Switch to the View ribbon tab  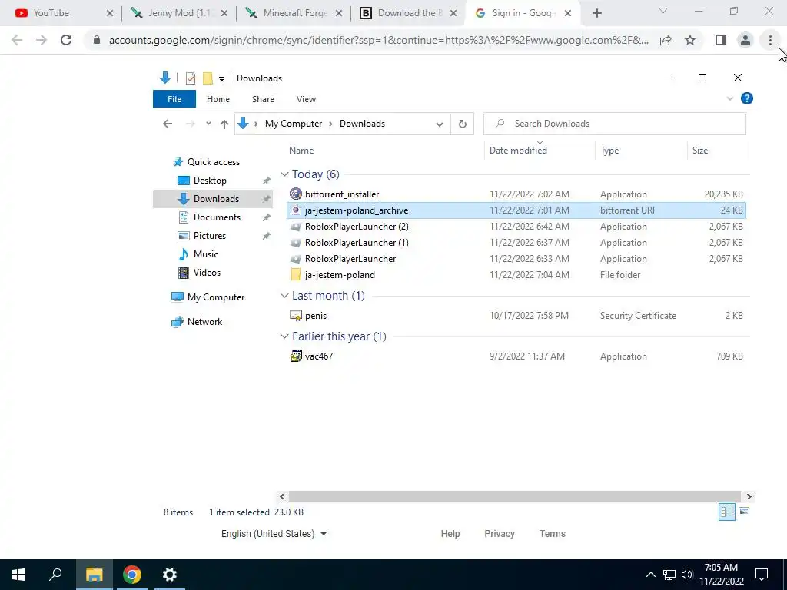306,99
